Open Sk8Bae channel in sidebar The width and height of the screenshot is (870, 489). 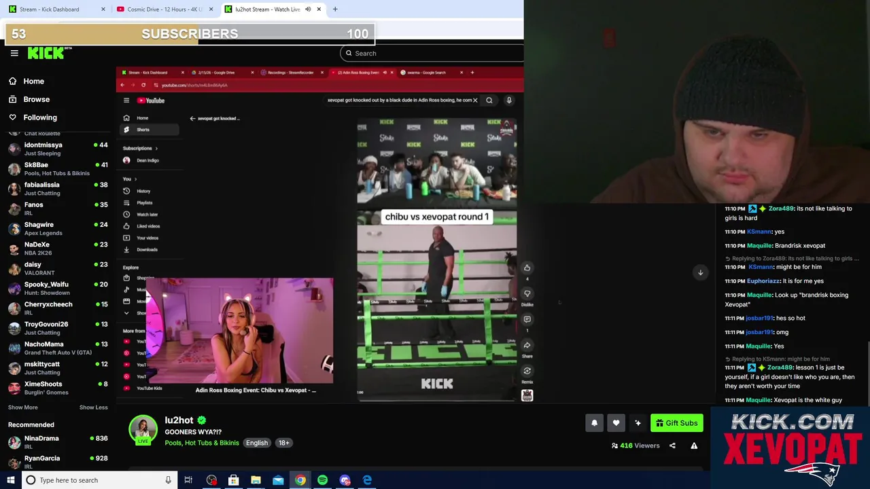pyautogui.click(x=58, y=168)
